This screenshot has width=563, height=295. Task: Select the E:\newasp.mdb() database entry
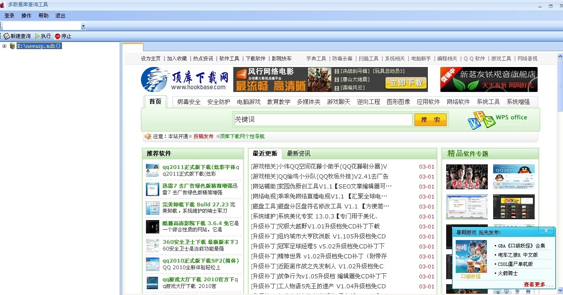(x=39, y=46)
